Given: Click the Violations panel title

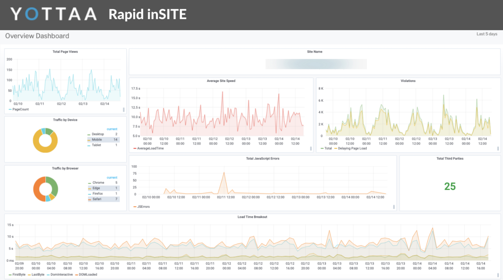Looking at the screenshot, I should (x=408, y=81).
